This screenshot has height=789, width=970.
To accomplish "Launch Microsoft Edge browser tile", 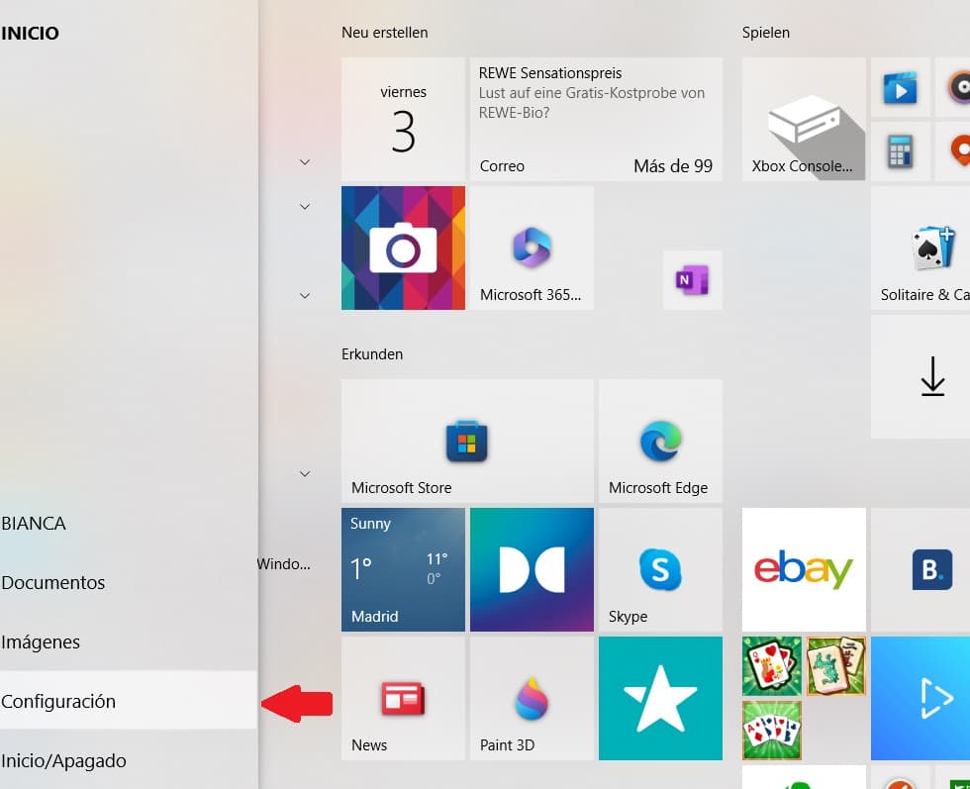I will [x=660, y=441].
